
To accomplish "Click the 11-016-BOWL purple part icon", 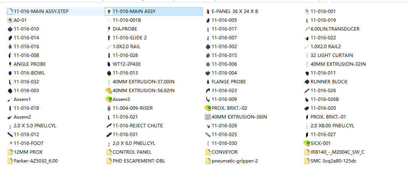I will tap(10, 73).
